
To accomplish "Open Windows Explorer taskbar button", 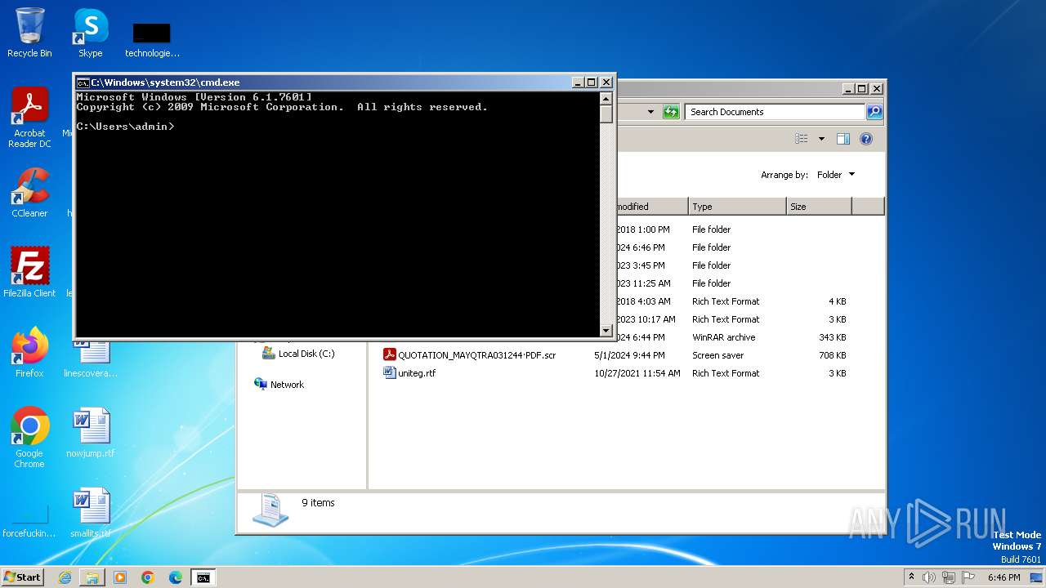I will pos(92,577).
